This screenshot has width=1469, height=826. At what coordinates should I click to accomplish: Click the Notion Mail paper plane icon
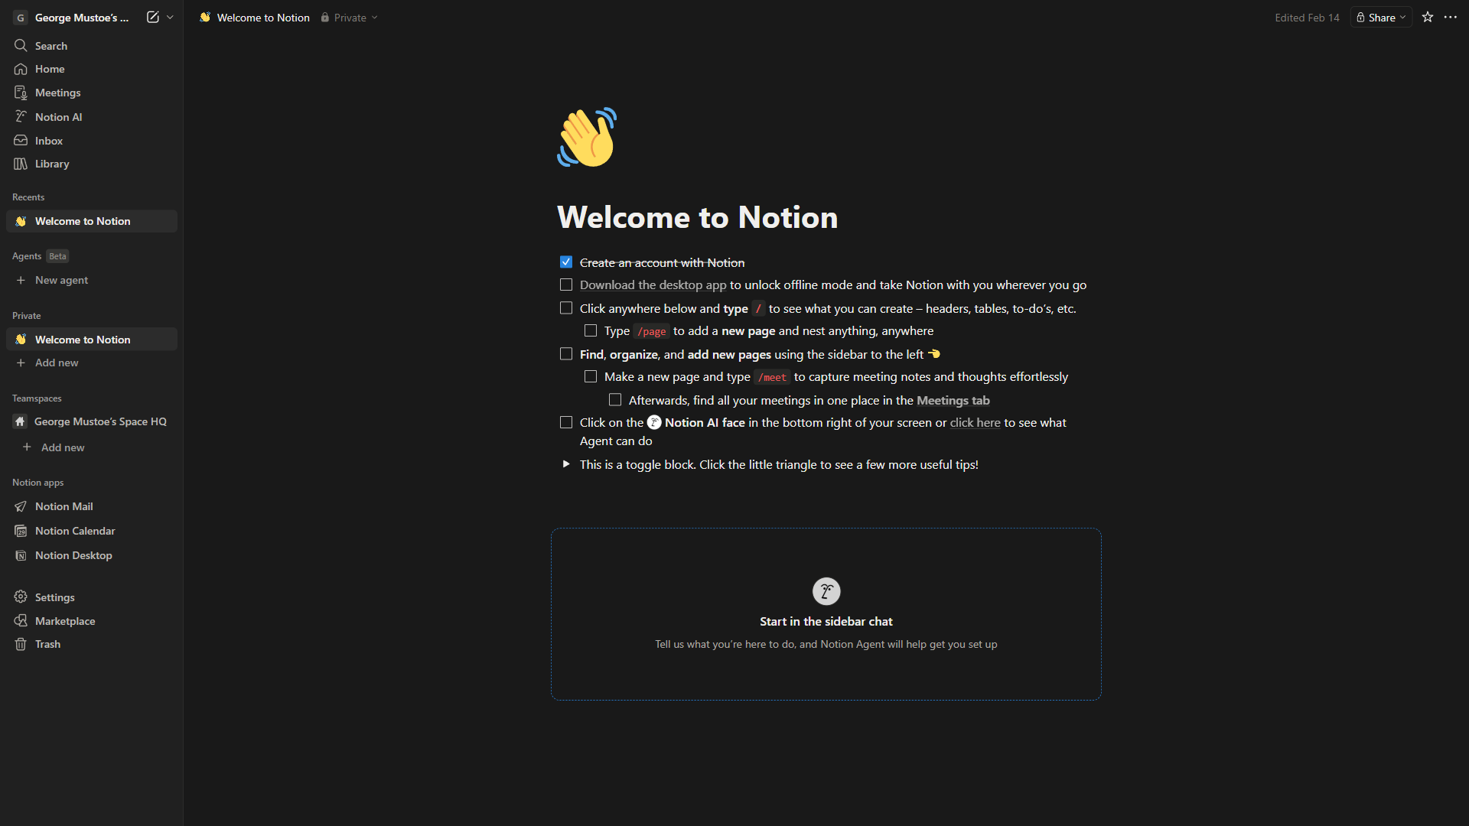click(x=21, y=506)
